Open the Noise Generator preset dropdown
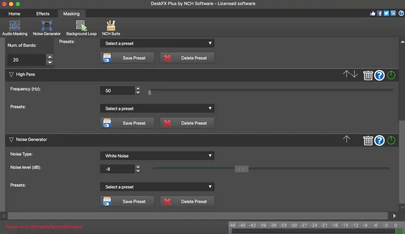Image resolution: width=405 pixels, height=234 pixels. [157, 187]
